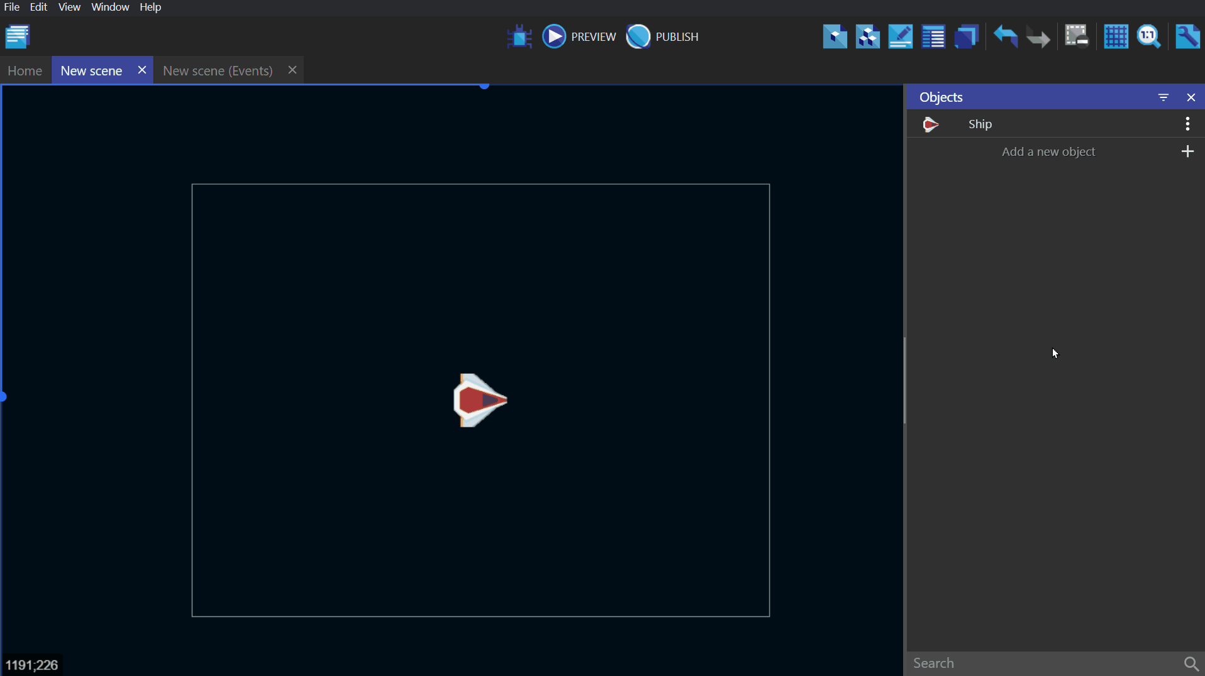Open scene settings wrench icon
The image size is (1205, 676).
pyautogui.click(x=1187, y=36)
